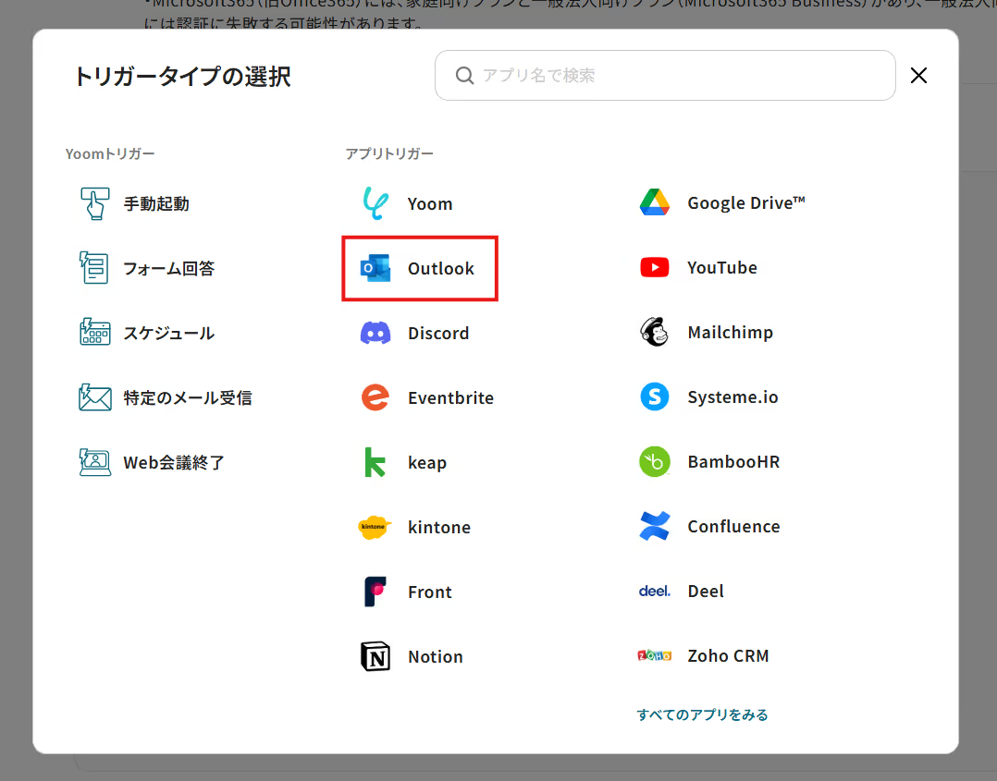The image size is (997, 781).
Task: Select the Confluence icon
Action: click(x=655, y=526)
